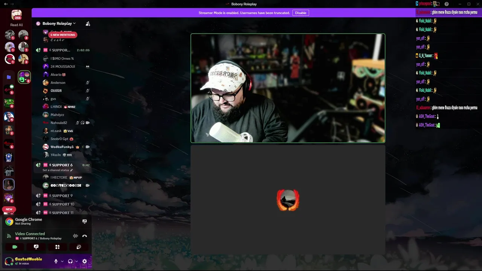The image size is (482, 271).
Task: Disable Streamer Mode from the banner
Action: (x=300, y=13)
